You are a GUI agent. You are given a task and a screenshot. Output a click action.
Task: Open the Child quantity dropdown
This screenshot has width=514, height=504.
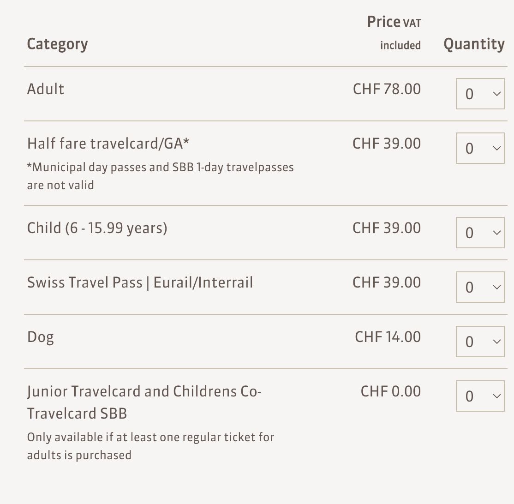click(x=480, y=233)
